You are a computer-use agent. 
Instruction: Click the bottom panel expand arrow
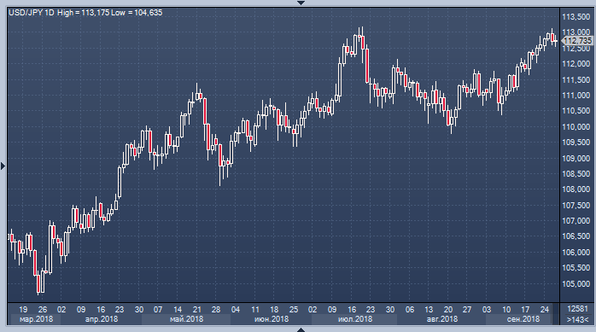[301, 329]
